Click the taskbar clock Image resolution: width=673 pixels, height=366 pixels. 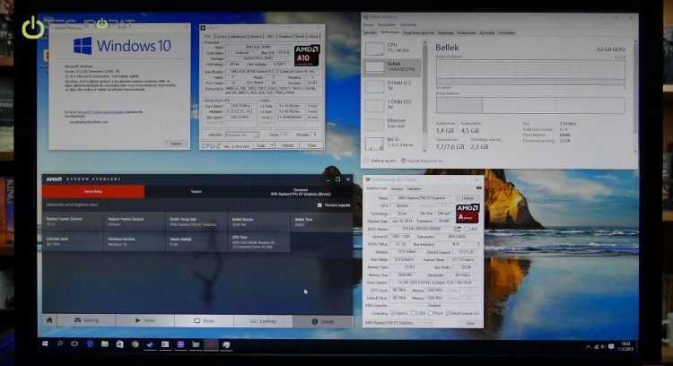[x=626, y=346]
